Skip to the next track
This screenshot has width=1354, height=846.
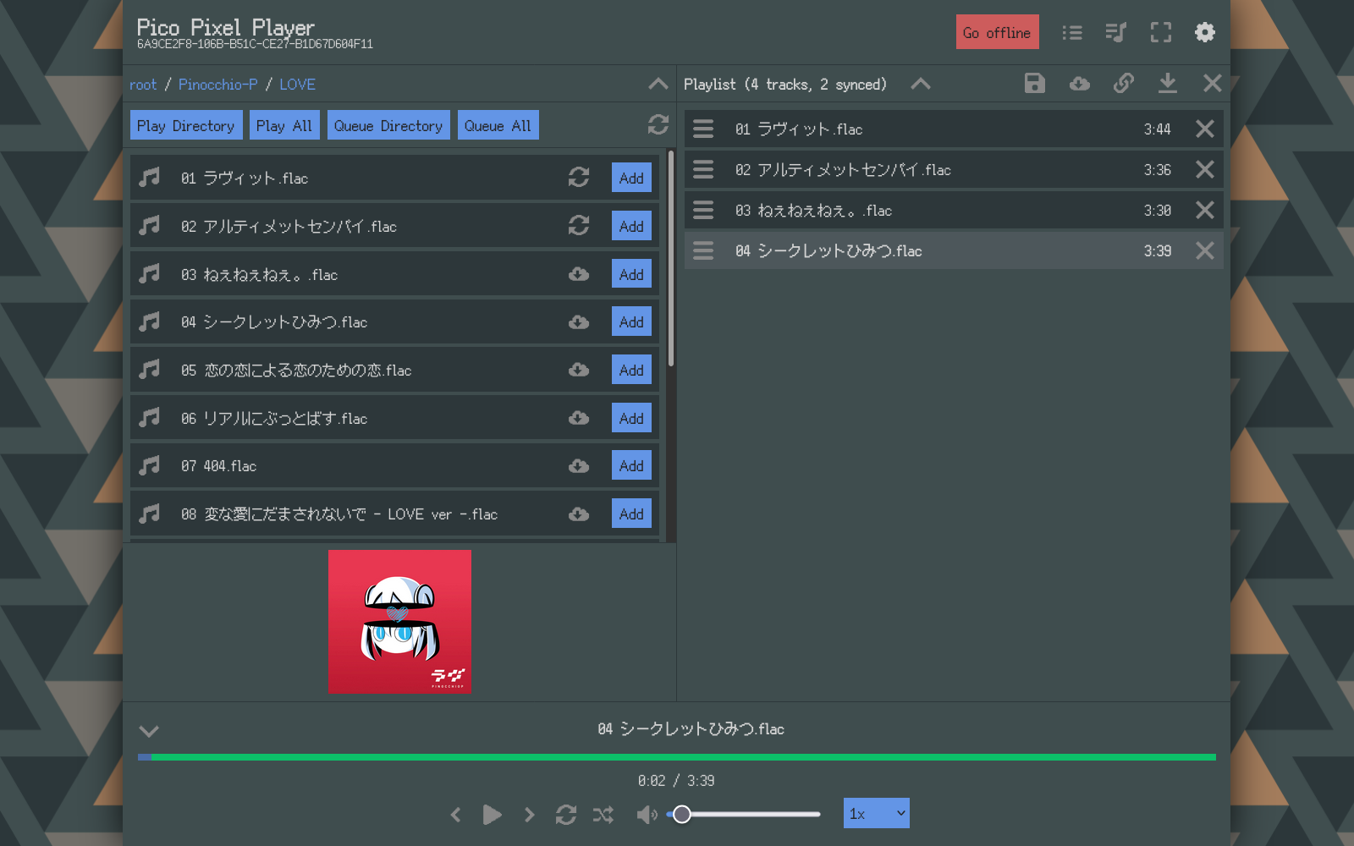[529, 815]
